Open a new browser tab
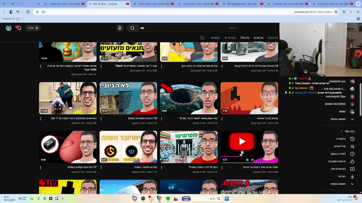Image resolution: width=362 pixels, height=203 pixels. point(39,4)
